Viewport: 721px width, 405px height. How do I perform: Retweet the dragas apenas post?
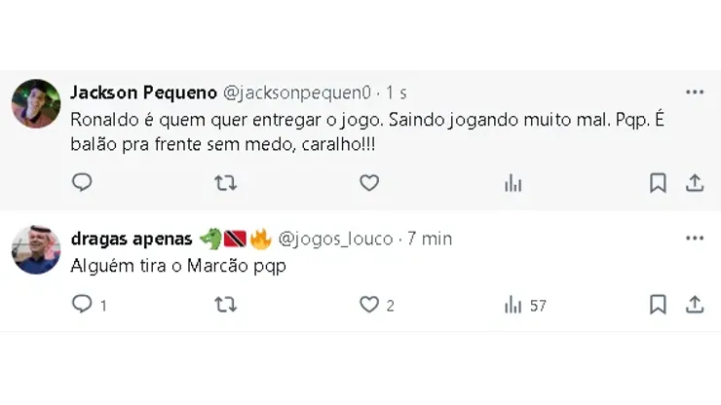click(225, 305)
